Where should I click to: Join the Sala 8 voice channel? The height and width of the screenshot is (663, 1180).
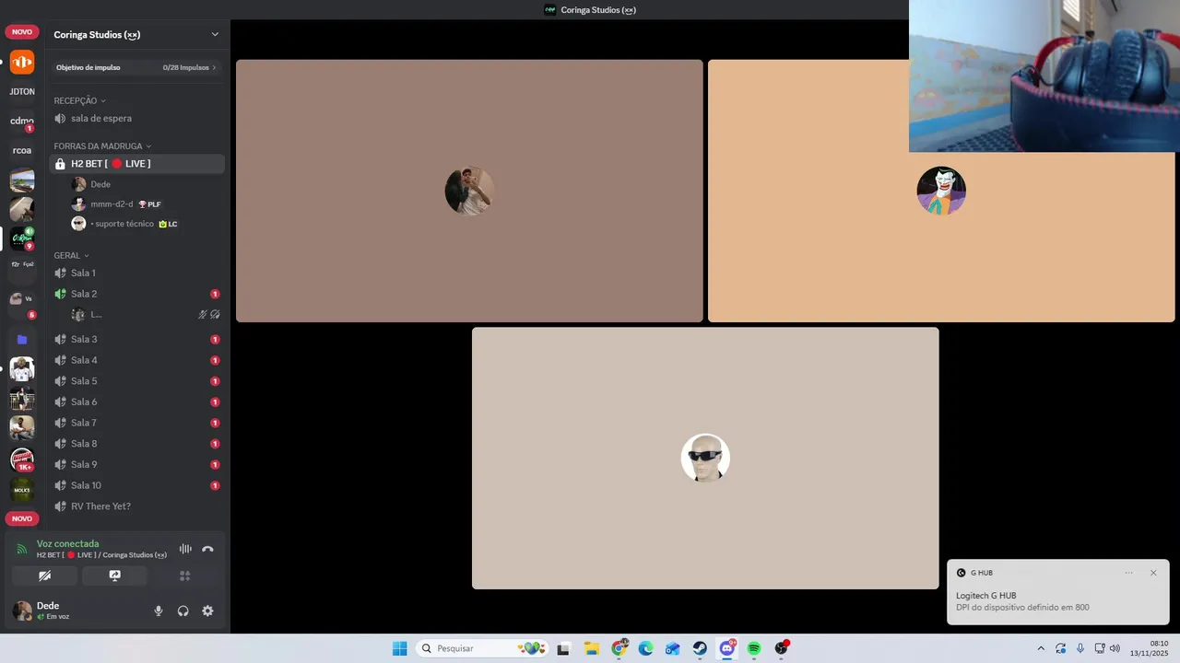[136, 444]
